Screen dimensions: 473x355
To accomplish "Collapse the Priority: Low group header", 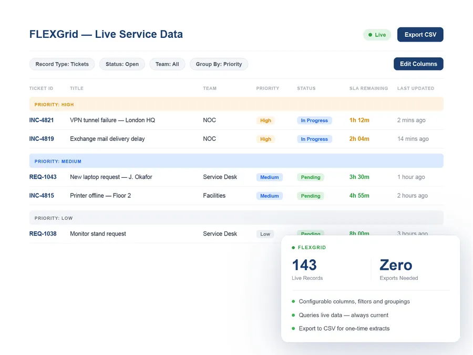I will [236, 218].
